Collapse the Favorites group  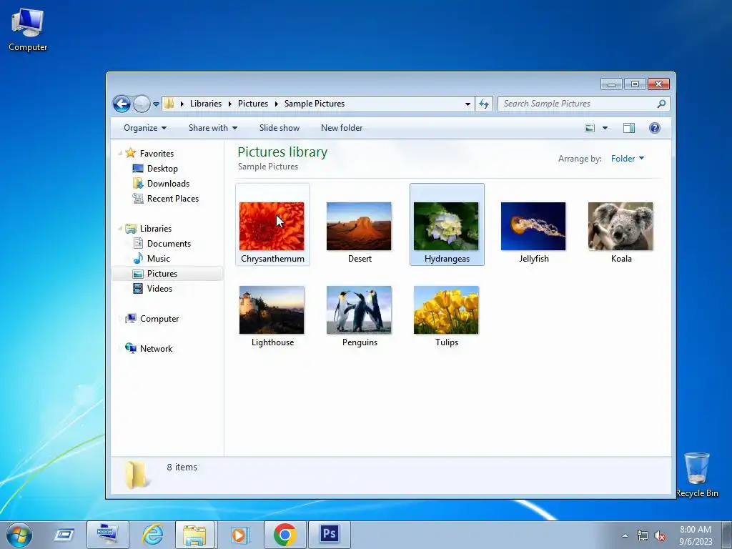coord(120,153)
